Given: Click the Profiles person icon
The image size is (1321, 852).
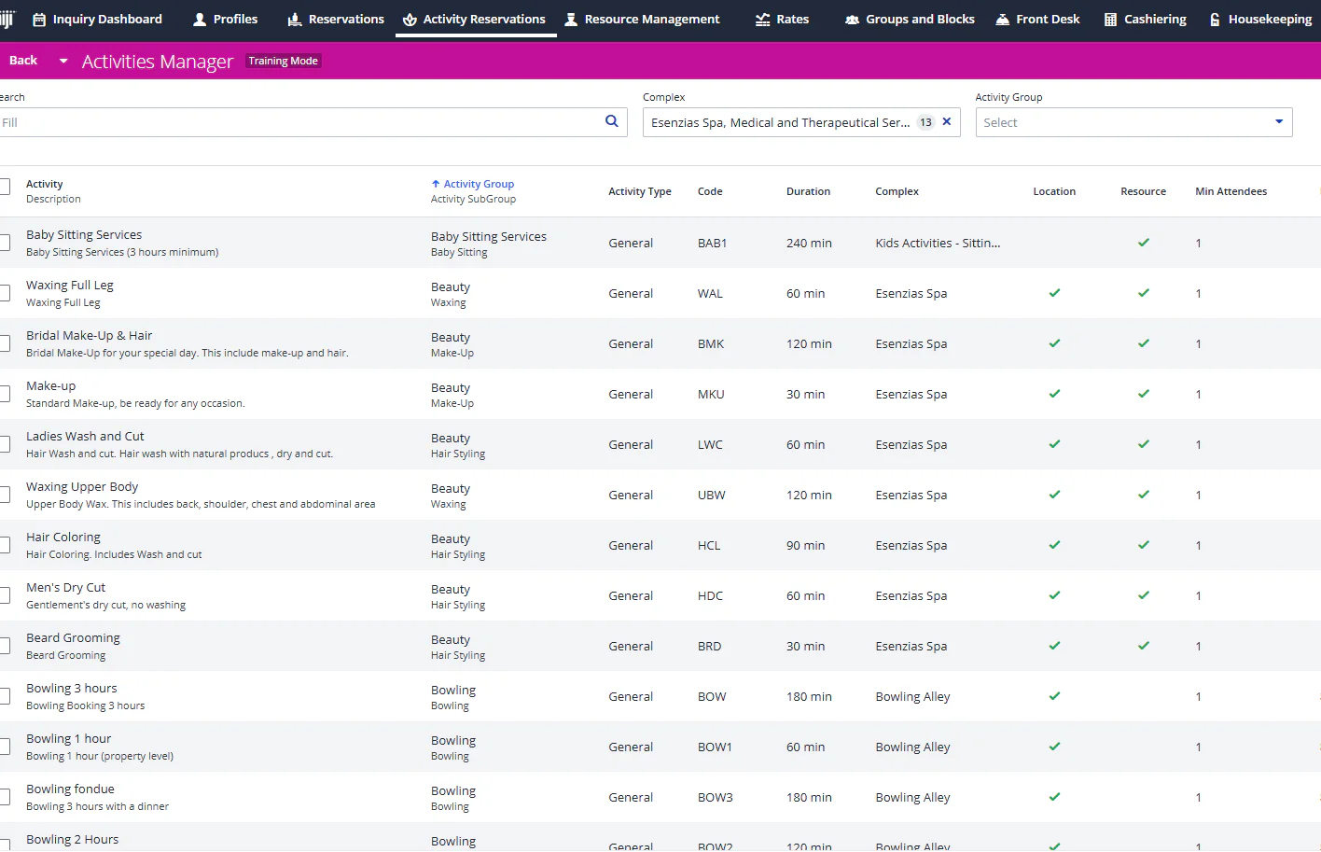Looking at the screenshot, I should [x=200, y=20].
